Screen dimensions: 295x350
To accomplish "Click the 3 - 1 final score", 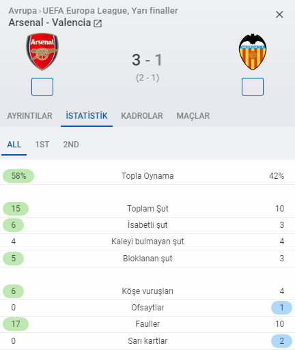I will pos(147,60).
